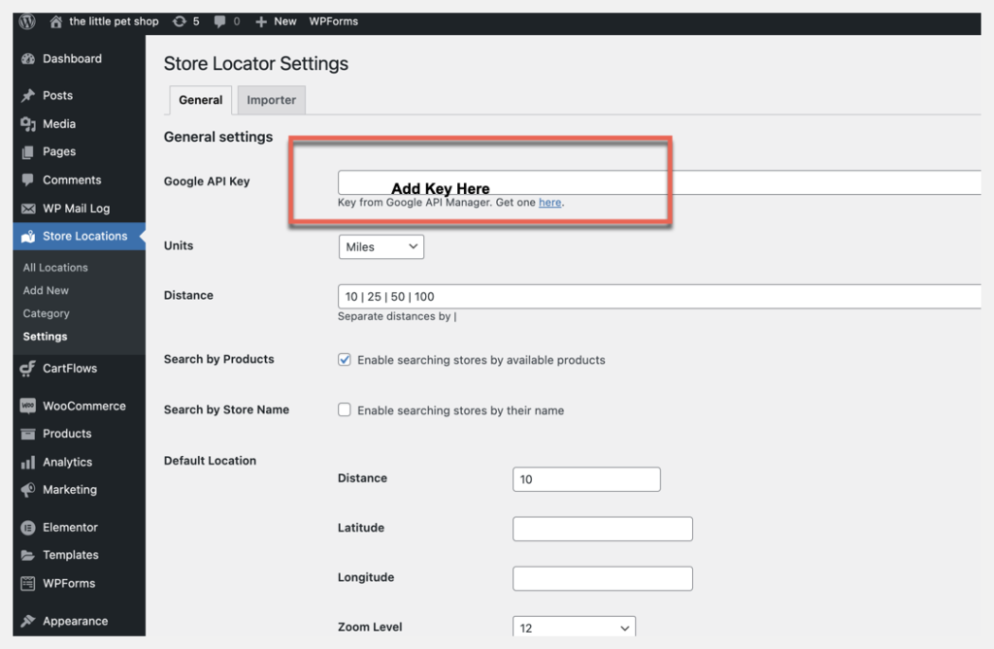Open the Zoom Level dropdown showing 12

[573, 627]
